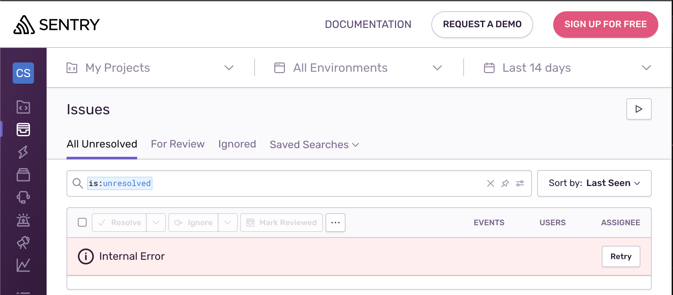The width and height of the screenshot is (673, 295).
Task: Switch to Ignored tab
Action: tap(237, 144)
